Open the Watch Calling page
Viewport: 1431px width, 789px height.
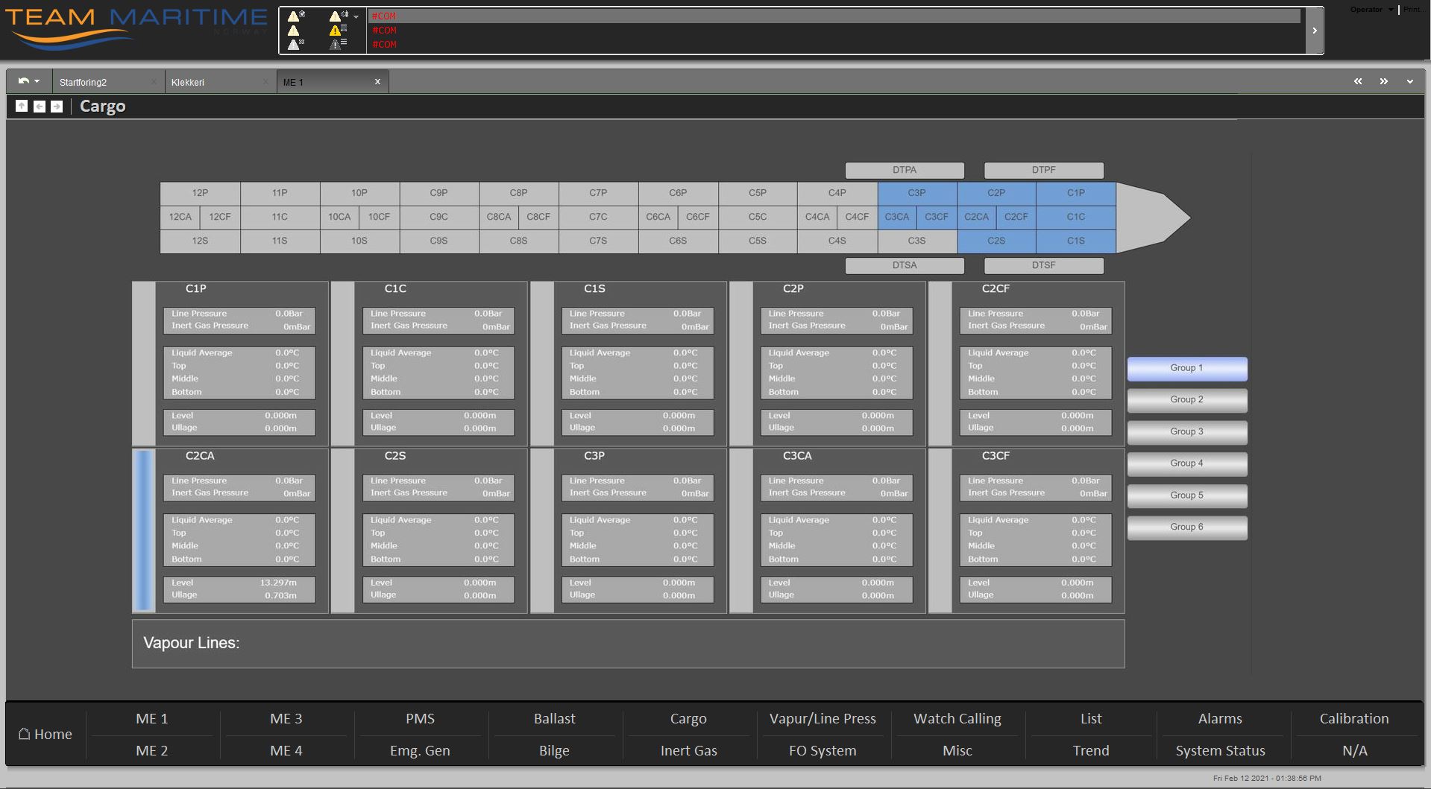(x=956, y=718)
